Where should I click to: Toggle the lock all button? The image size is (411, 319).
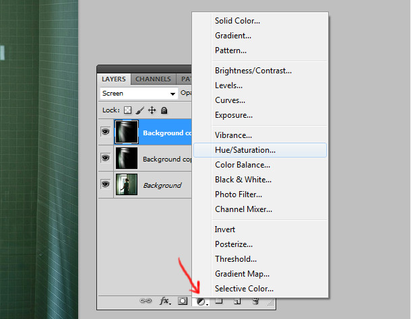(164, 110)
